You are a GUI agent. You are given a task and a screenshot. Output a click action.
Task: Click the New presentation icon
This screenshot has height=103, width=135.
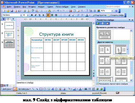pyautogui.click(x=4, y=11)
